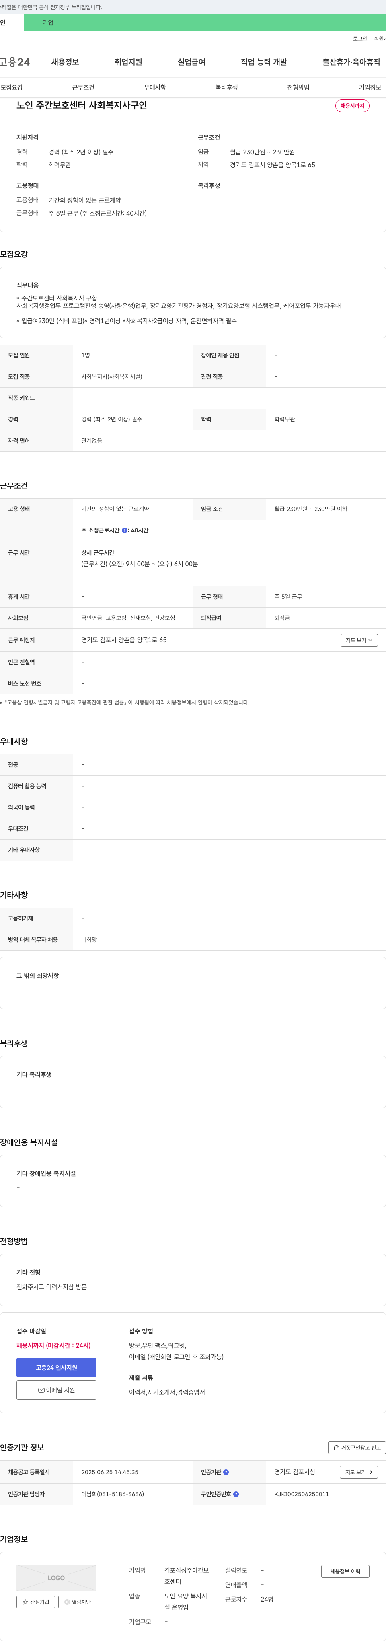Click the info icon next to 인증기관

click(226, 1472)
